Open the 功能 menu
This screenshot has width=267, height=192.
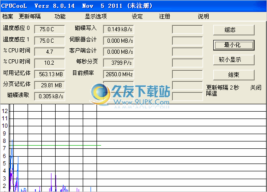pyautogui.click(x=60, y=17)
